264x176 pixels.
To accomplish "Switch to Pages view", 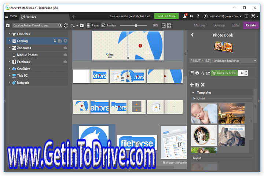I will pyautogui.click(x=93, y=26).
